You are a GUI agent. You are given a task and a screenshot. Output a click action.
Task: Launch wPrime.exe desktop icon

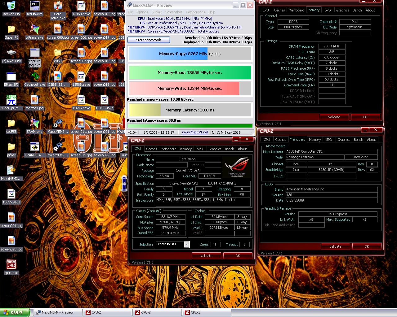34,32
